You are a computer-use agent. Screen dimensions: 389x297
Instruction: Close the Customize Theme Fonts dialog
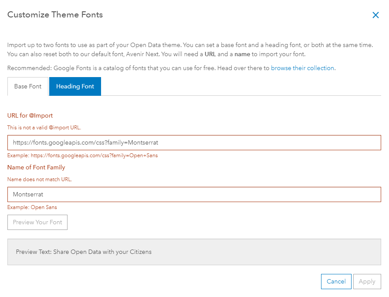[x=375, y=15]
